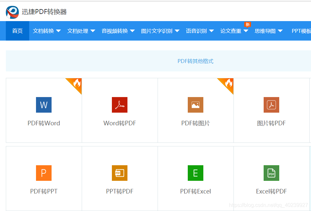
Task: Click the red Acrobat icon for Word转PDF
Action: coord(120,105)
